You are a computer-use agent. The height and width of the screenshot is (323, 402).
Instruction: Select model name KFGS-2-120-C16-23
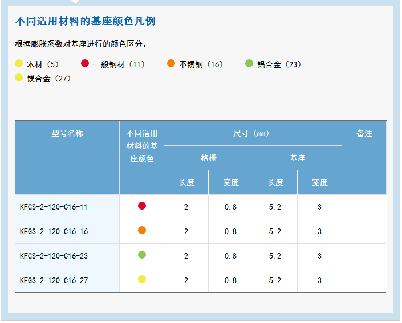coord(54,256)
